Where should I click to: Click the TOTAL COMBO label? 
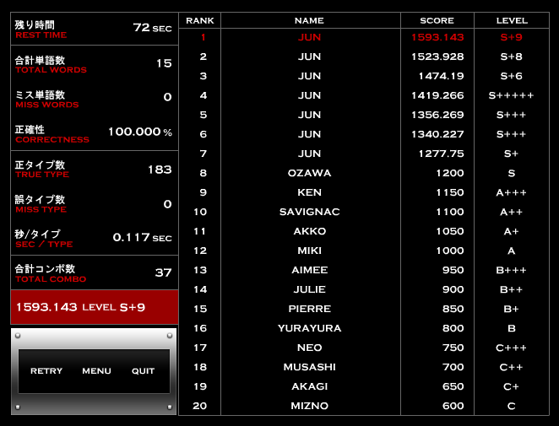point(51,279)
